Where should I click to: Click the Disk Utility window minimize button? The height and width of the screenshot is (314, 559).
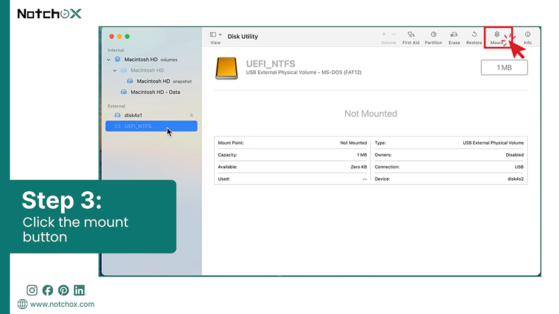pyautogui.click(x=119, y=36)
